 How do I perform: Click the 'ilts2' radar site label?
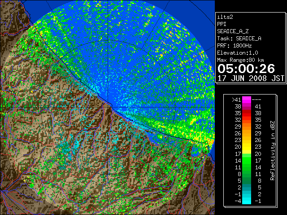pyautogui.click(x=225, y=17)
